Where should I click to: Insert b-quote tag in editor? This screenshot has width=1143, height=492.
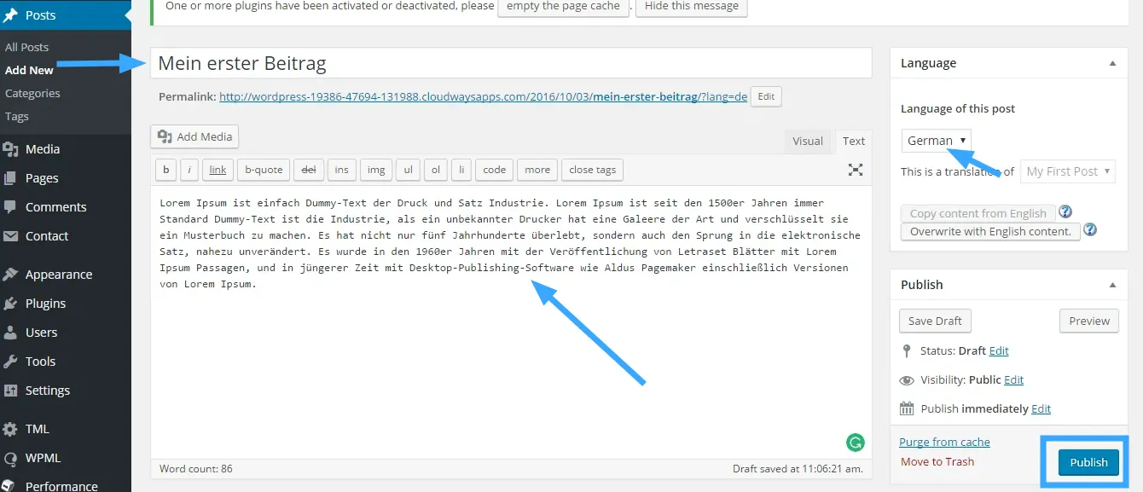pos(264,170)
